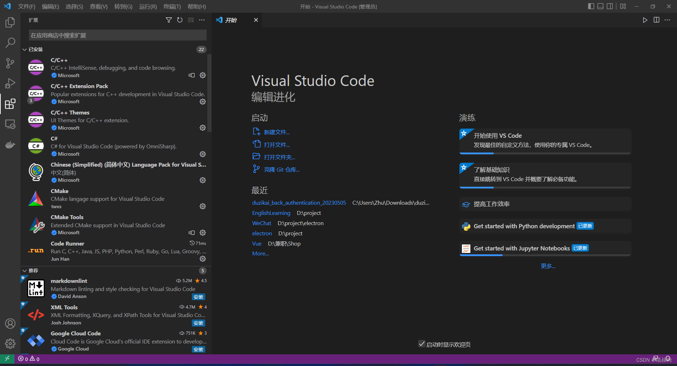Screen dimensions: 677x366
Task: Refresh the extensions list
Action: tap(180, 20)
